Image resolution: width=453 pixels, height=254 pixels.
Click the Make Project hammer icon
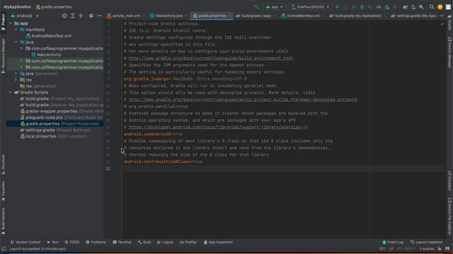pyautogui.click(x=256, y=7)
